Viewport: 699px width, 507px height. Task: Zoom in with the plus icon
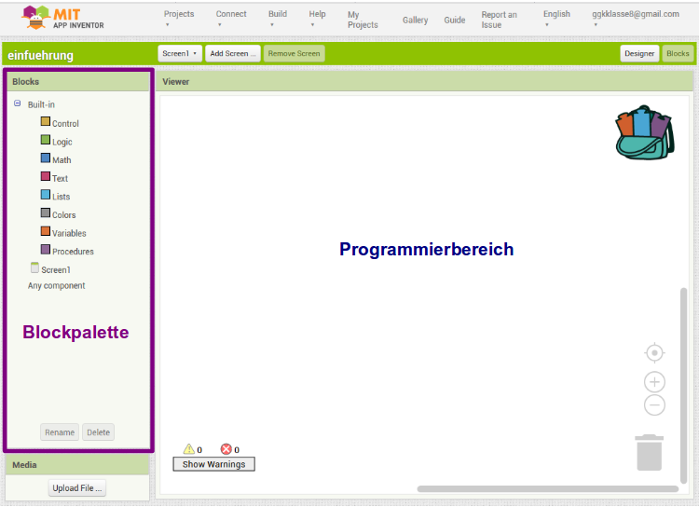(x=655, y=382)
